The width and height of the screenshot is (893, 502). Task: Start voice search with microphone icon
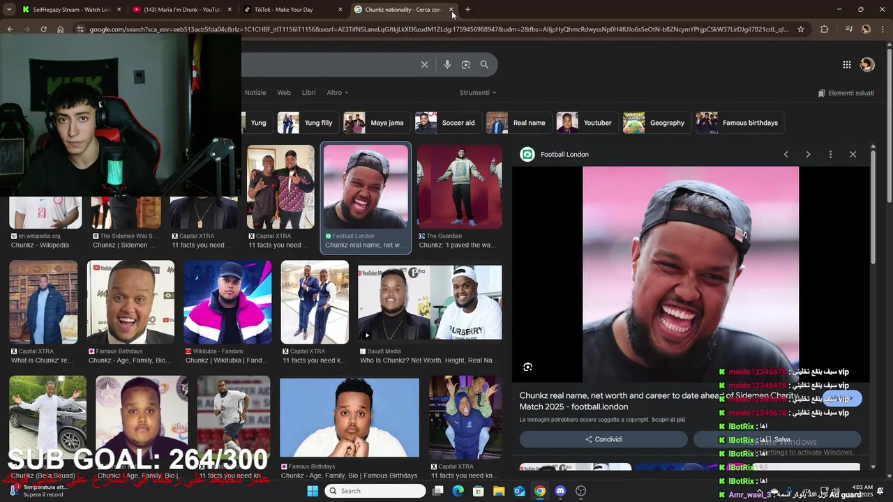click(447, 64)
